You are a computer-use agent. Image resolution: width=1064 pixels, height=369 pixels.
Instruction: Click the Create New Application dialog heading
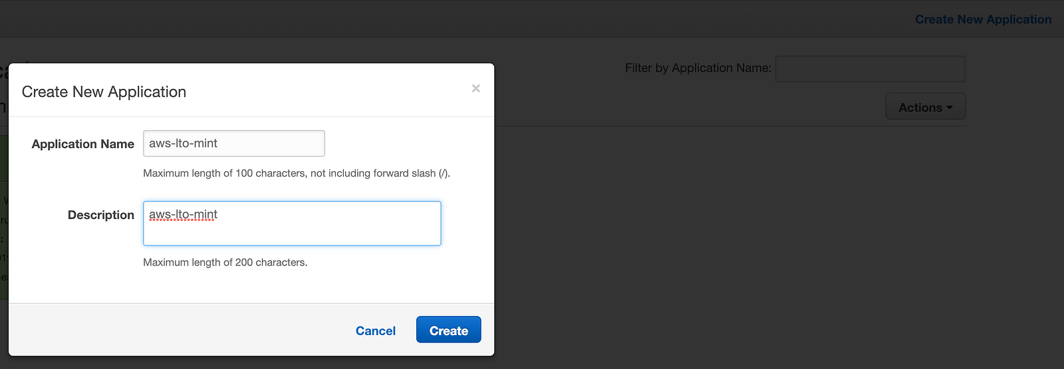pyautogui.click(x=104, y=92)
